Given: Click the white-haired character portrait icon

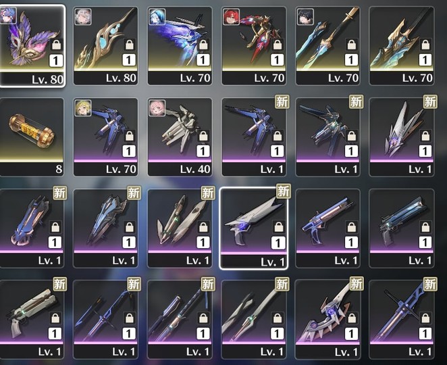Looking at the screenshot, I should pos(83,16).
